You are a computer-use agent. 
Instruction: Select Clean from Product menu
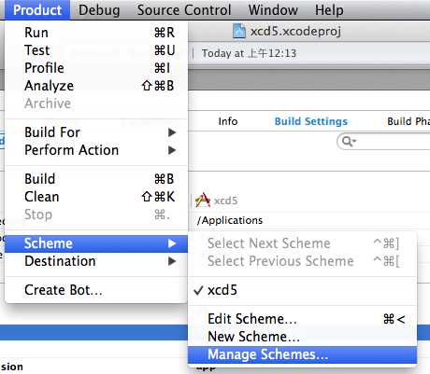coord(96,197)
